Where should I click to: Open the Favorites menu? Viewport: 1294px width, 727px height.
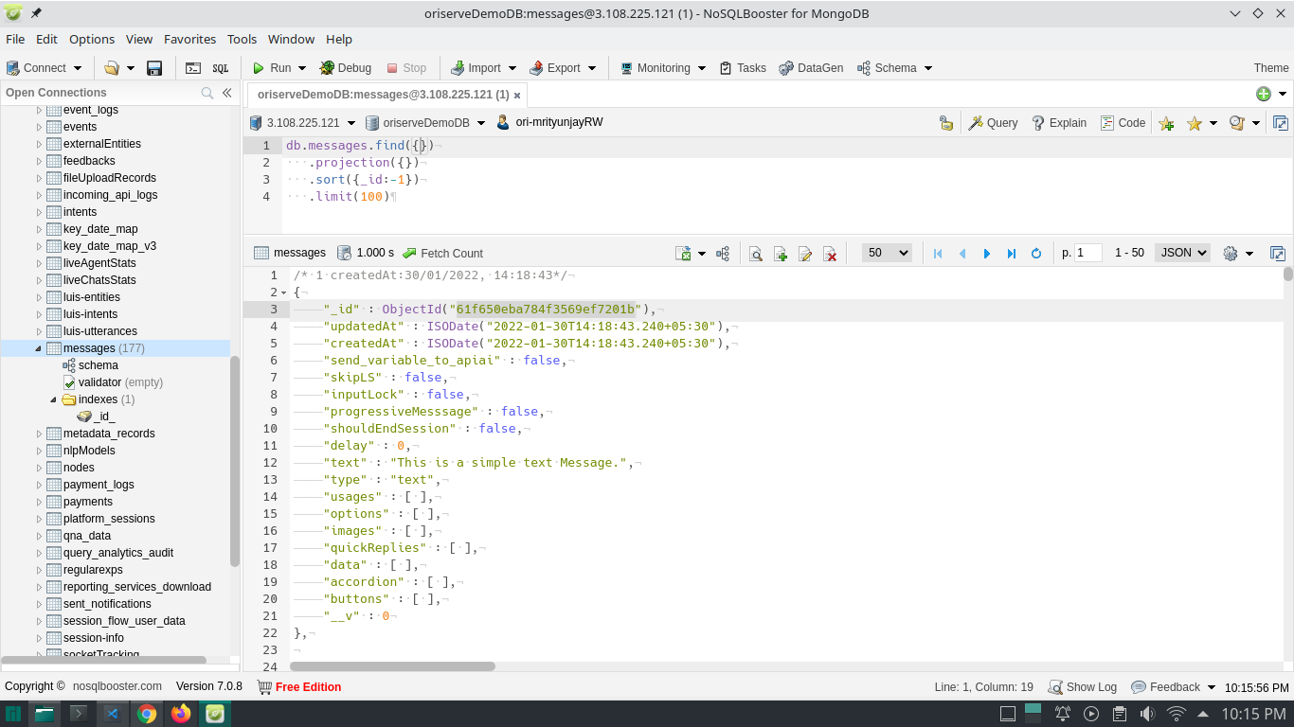coord(189,39)
